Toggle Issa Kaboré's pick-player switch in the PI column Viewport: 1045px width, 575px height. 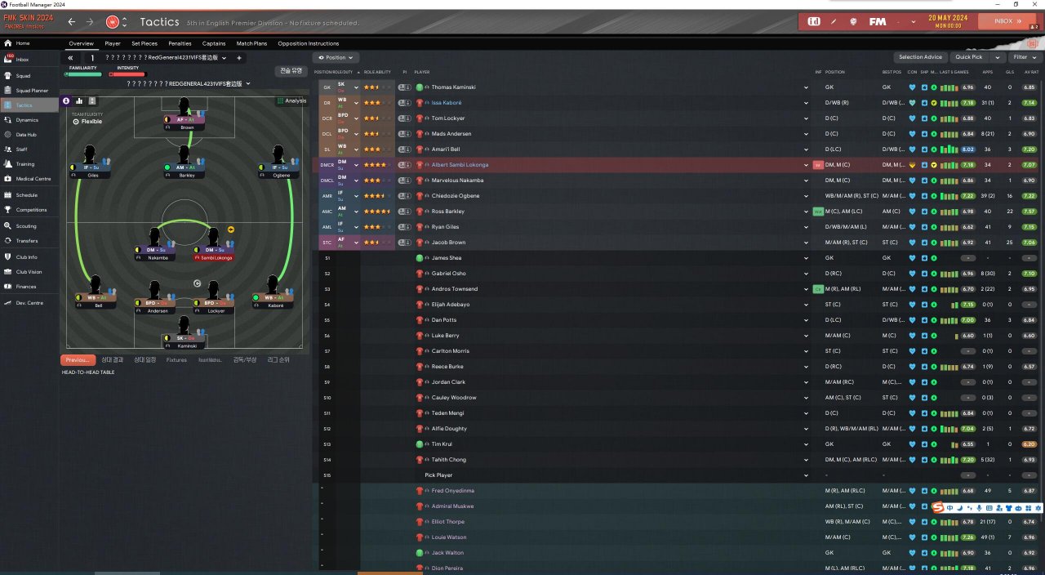404,103
